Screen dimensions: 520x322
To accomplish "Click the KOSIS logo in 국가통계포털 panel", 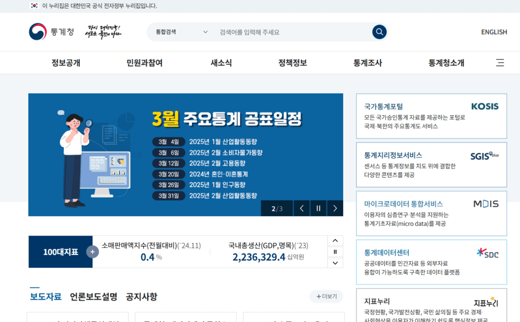I will coord(484,107).
